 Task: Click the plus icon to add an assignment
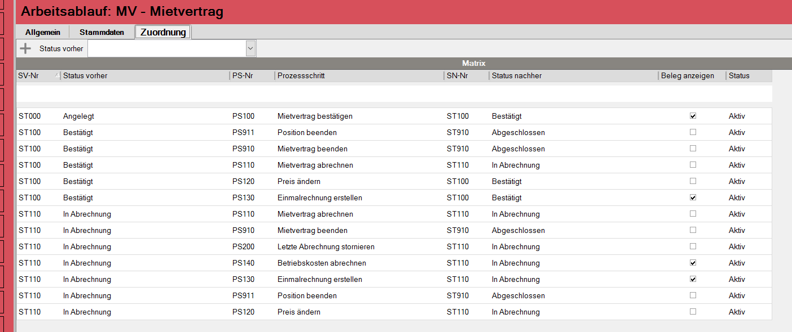click(x=25, y=48)
